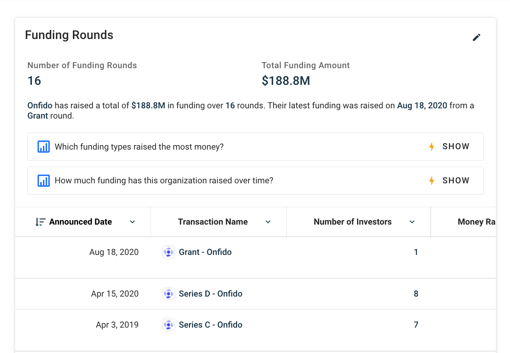This screenshot has width=510, height=353.
Task: Open Transaction Name column dropdown arrow
Action: (268, 222)
